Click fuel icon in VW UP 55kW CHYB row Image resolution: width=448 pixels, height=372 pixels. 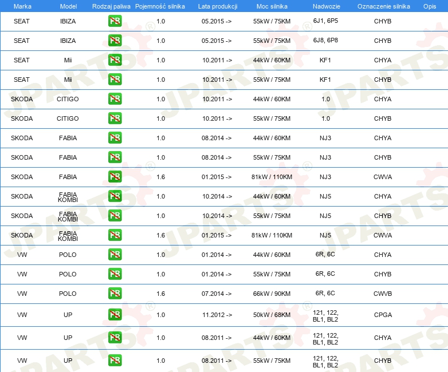(x=115, y=361)
